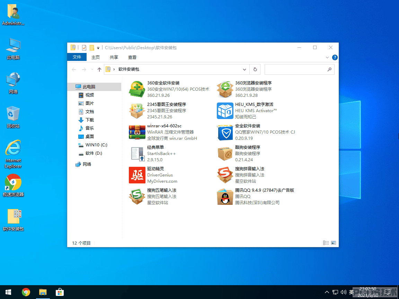Image resolution: width=399 pixels, height=299 pixels.
Task: Switch to large thumbnails view button
Action: (x=333, y=243)
